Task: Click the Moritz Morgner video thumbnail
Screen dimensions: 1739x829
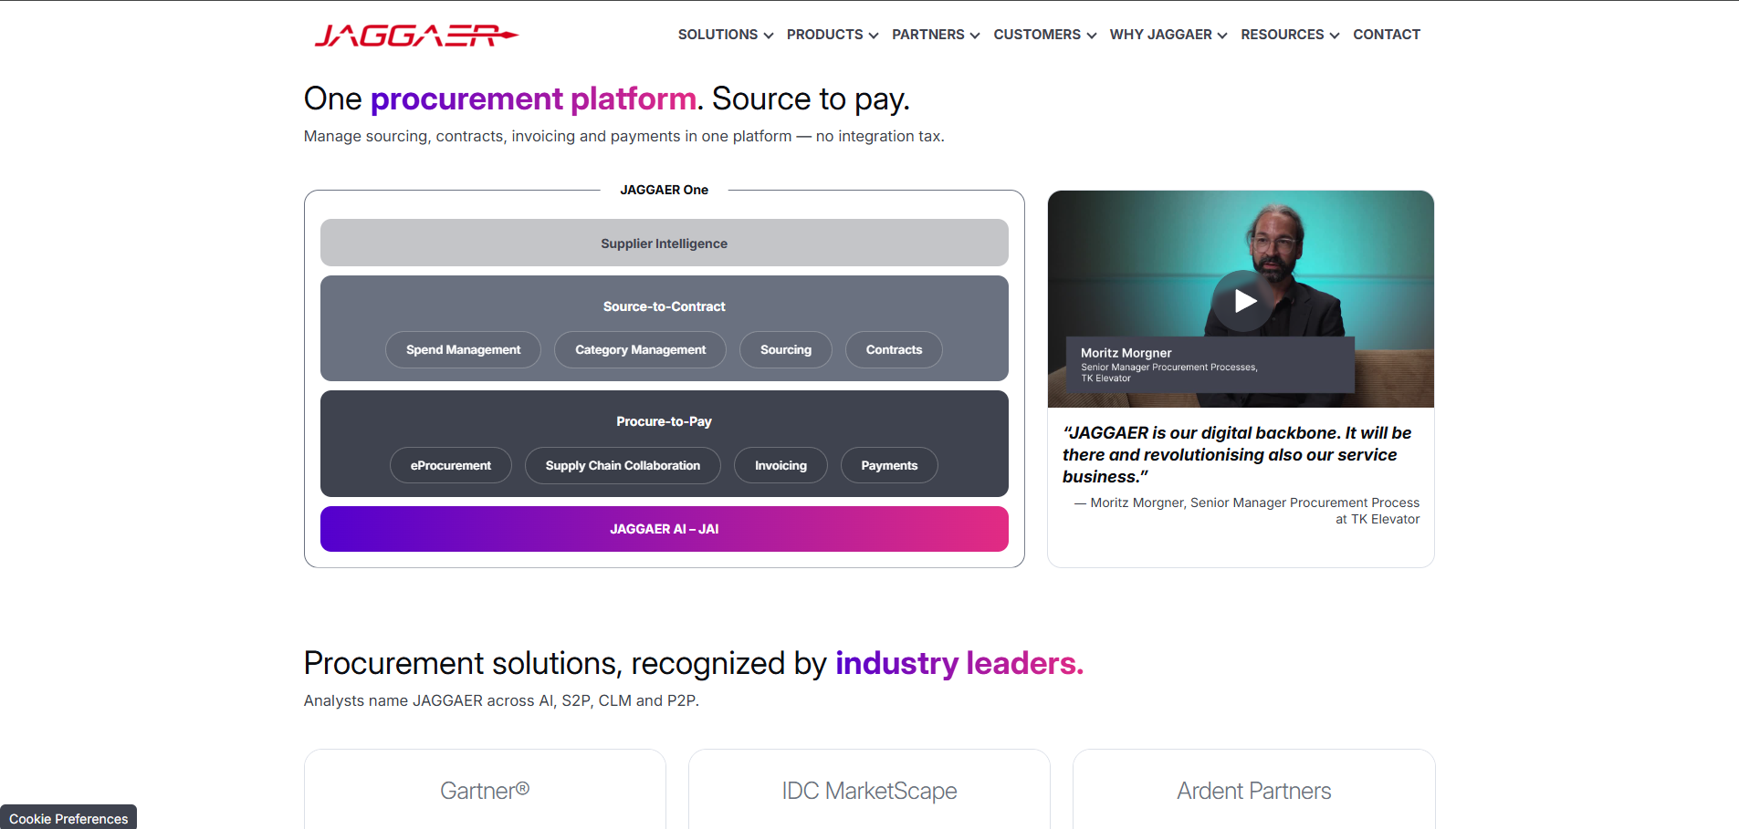Action: tap(1241, 299)
